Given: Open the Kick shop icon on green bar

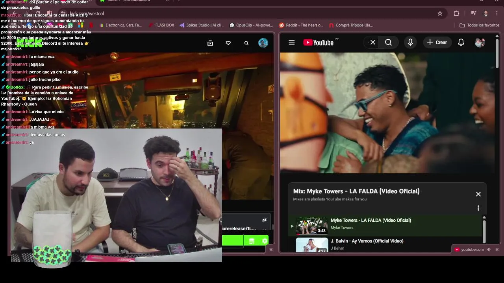Looking at the screenshot, I should [252, 241].
